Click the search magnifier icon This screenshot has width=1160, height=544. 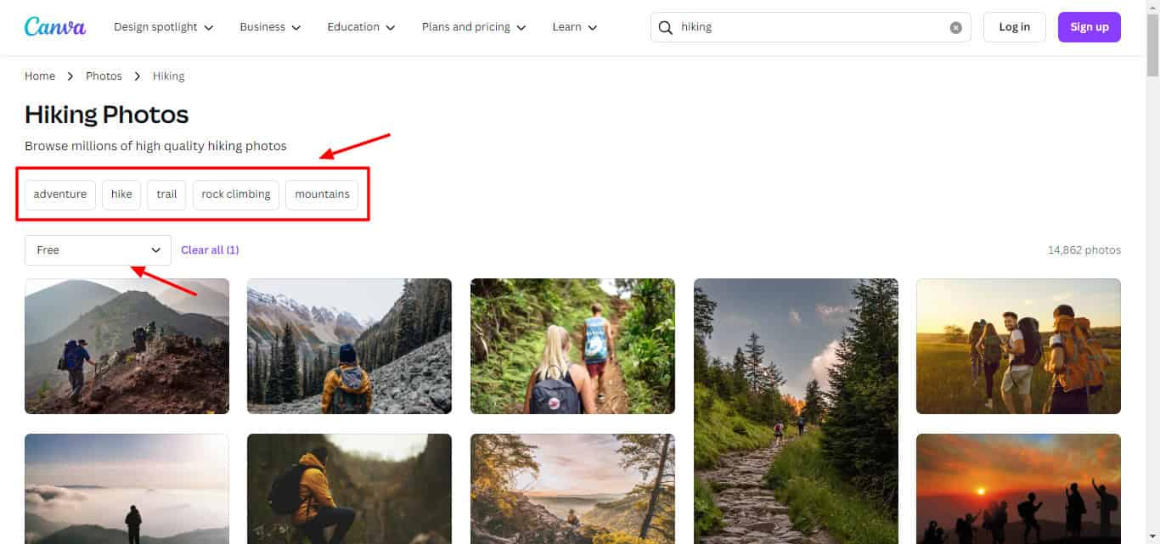pos(666,27)
